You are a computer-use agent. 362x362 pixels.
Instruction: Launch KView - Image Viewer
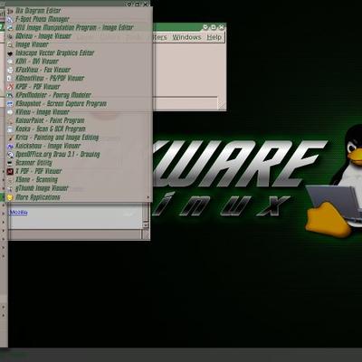coord(79,112)
